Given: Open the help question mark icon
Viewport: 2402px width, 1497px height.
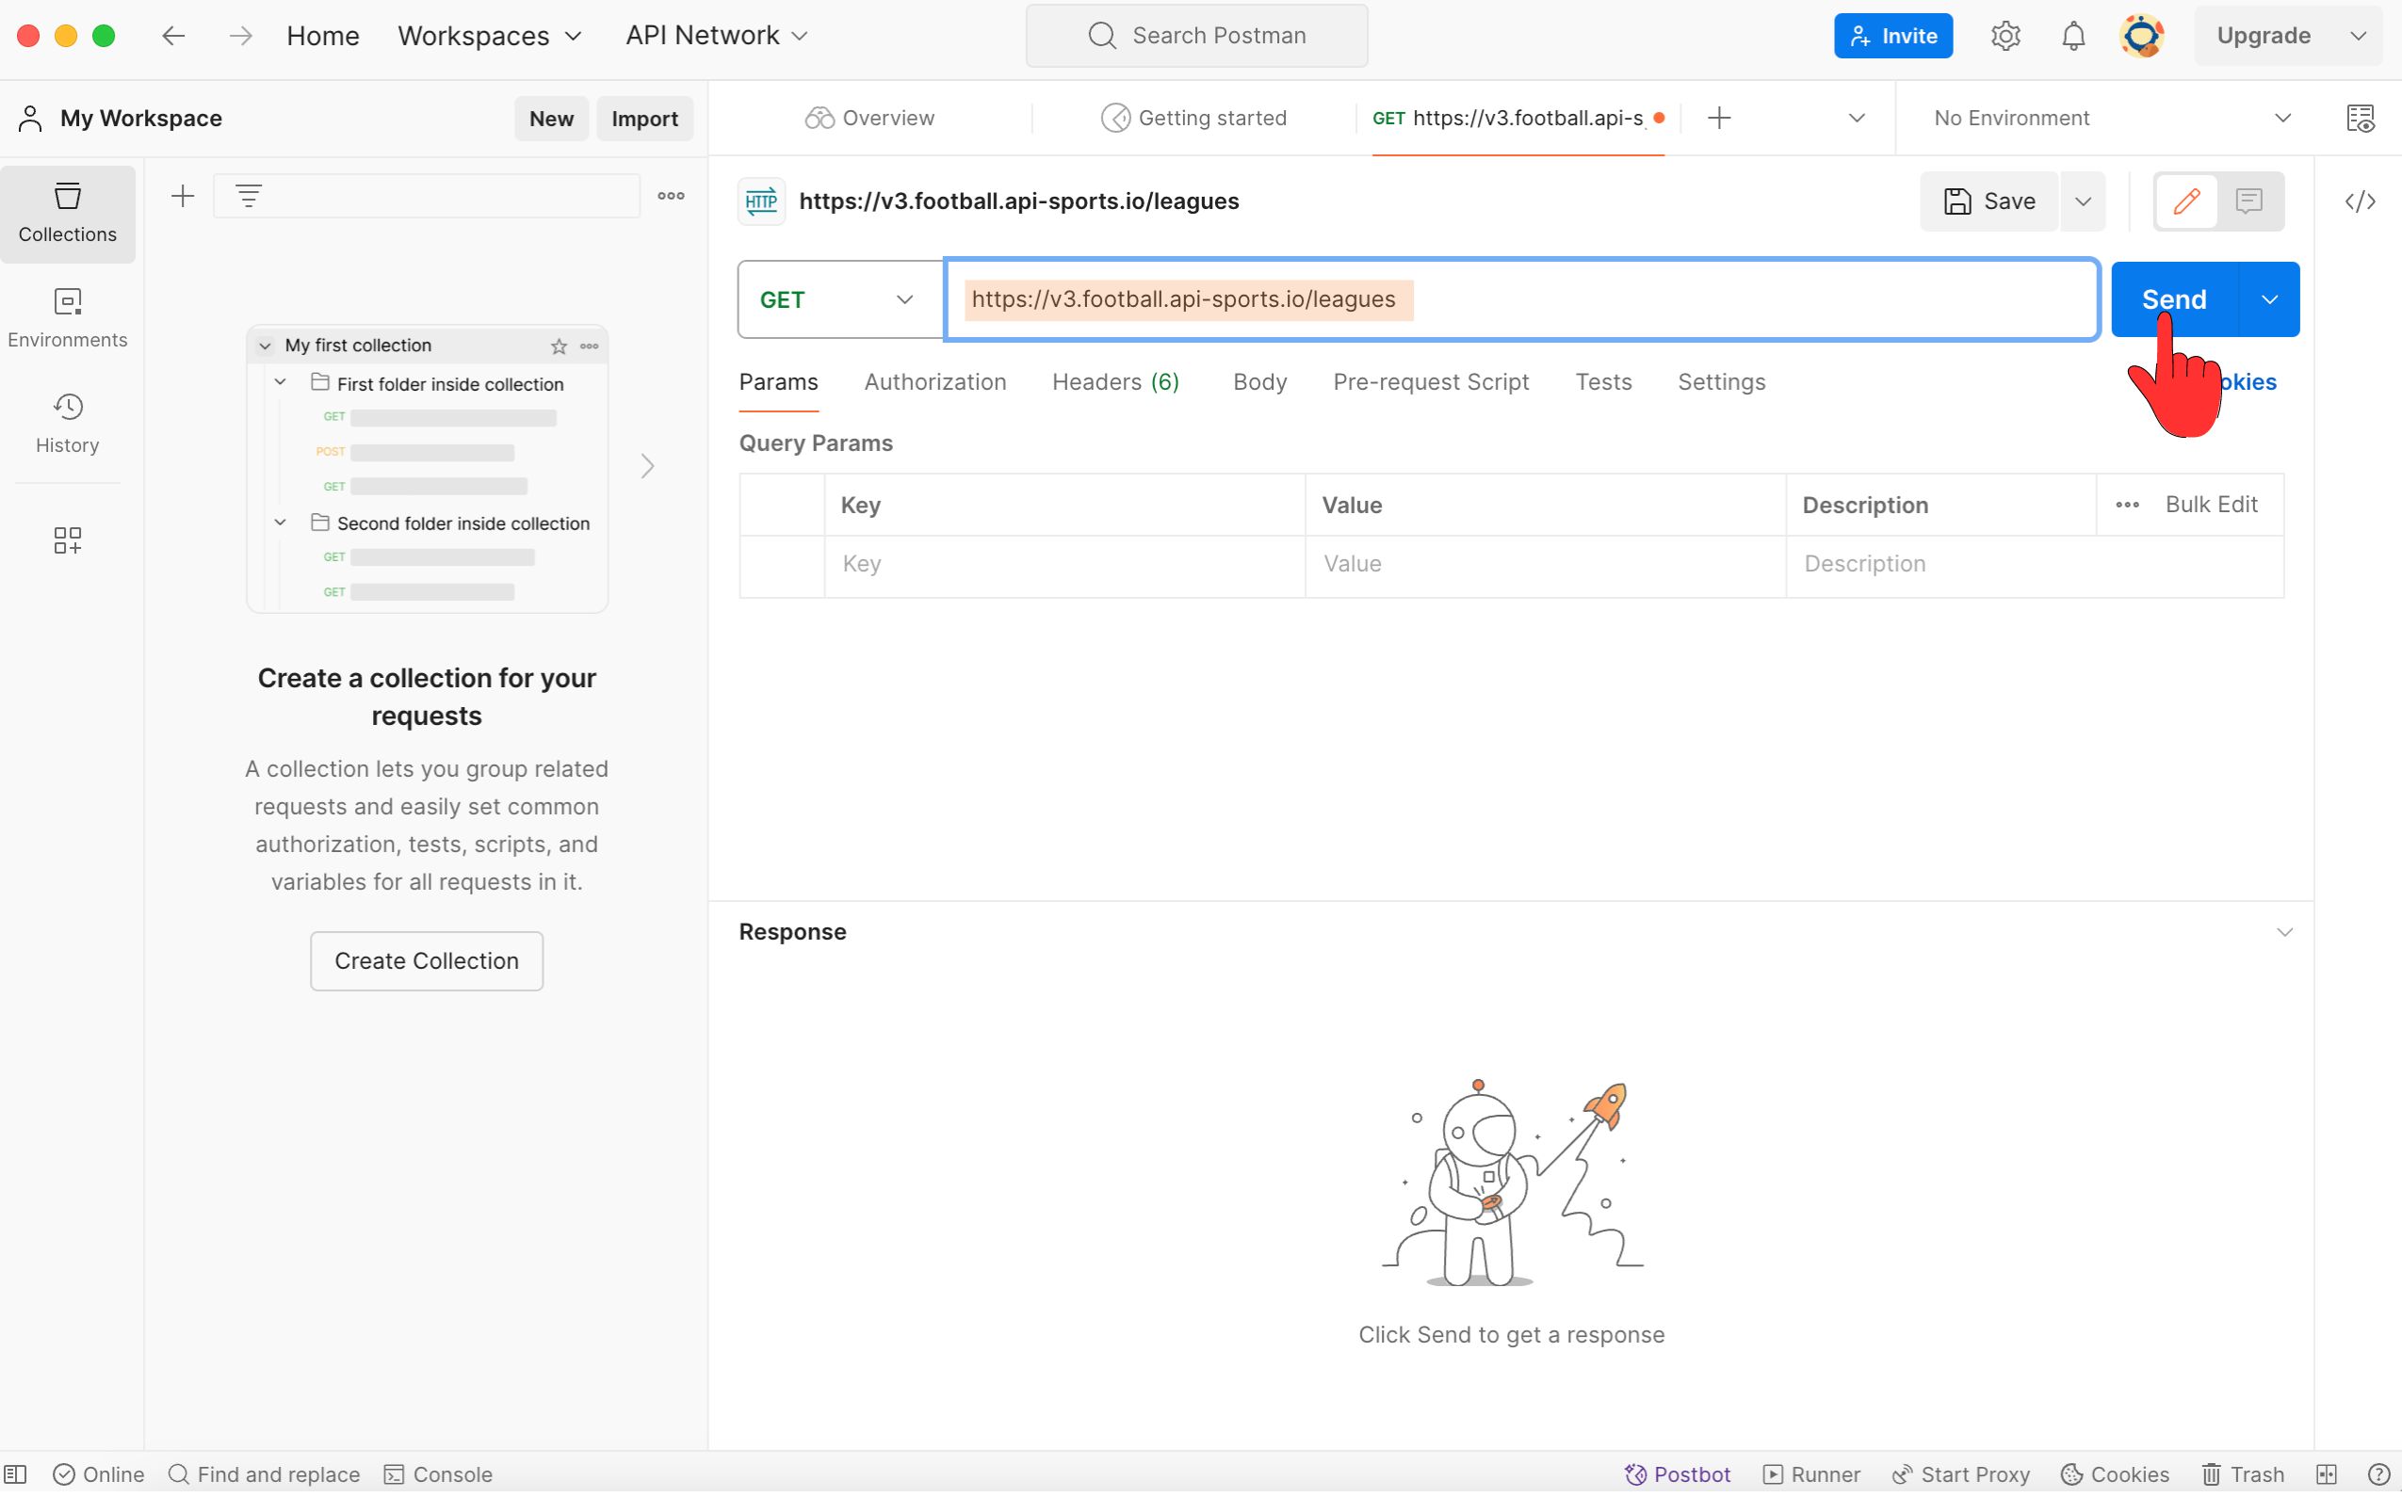Looking at the screenshot, I should [2378, 1474].
